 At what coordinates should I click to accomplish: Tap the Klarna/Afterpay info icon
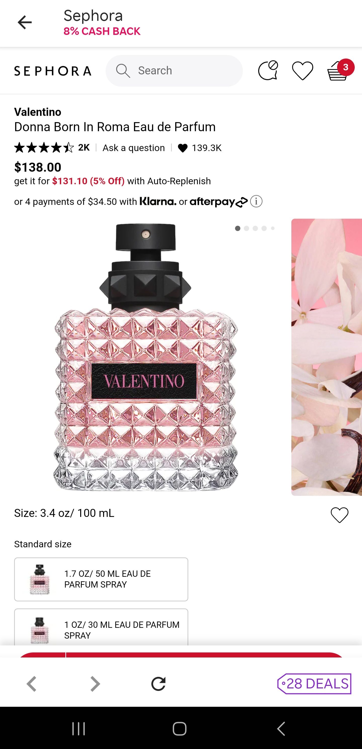pos(256,201)
